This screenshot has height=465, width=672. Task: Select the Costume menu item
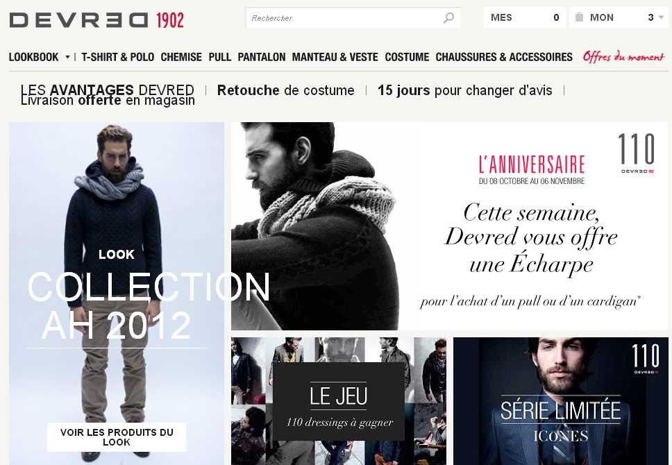point(407,57)
